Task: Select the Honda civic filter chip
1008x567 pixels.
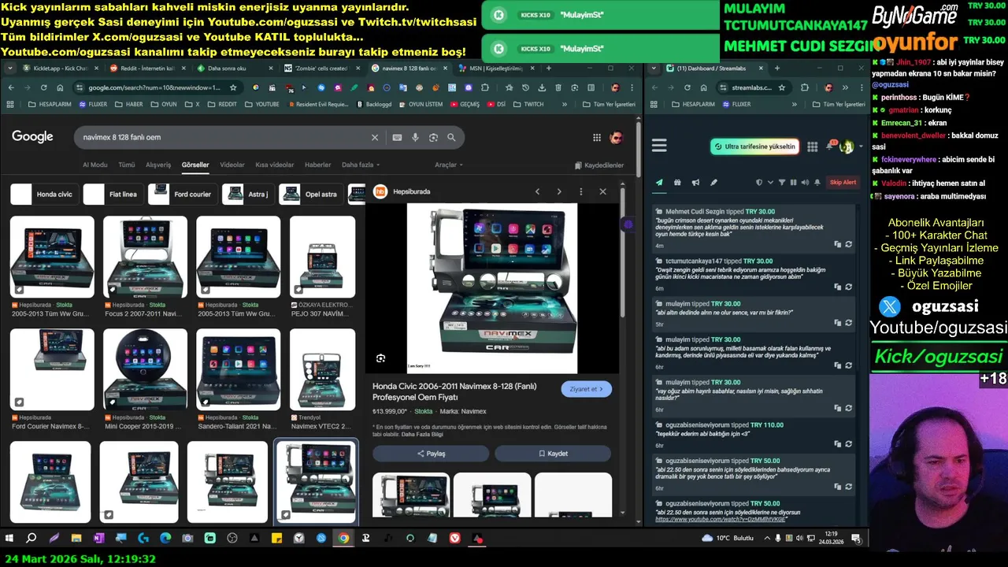Action: click(44, 194)
